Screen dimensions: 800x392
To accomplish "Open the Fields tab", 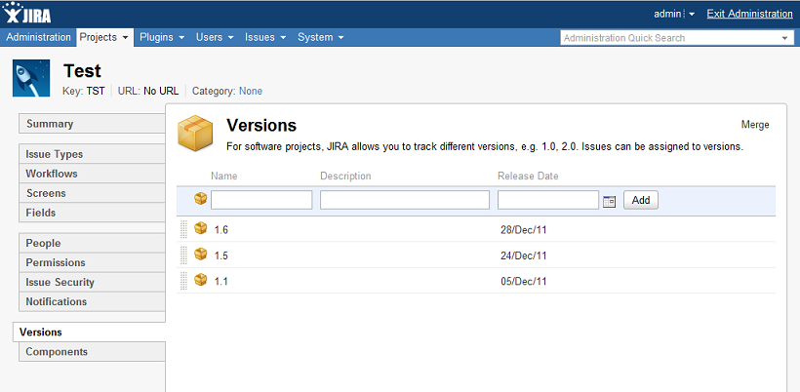I will point(92,213).
